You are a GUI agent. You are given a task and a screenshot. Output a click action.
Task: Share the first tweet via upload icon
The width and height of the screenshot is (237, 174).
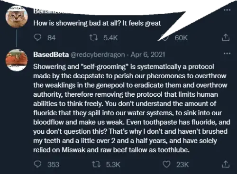(226, 37)
